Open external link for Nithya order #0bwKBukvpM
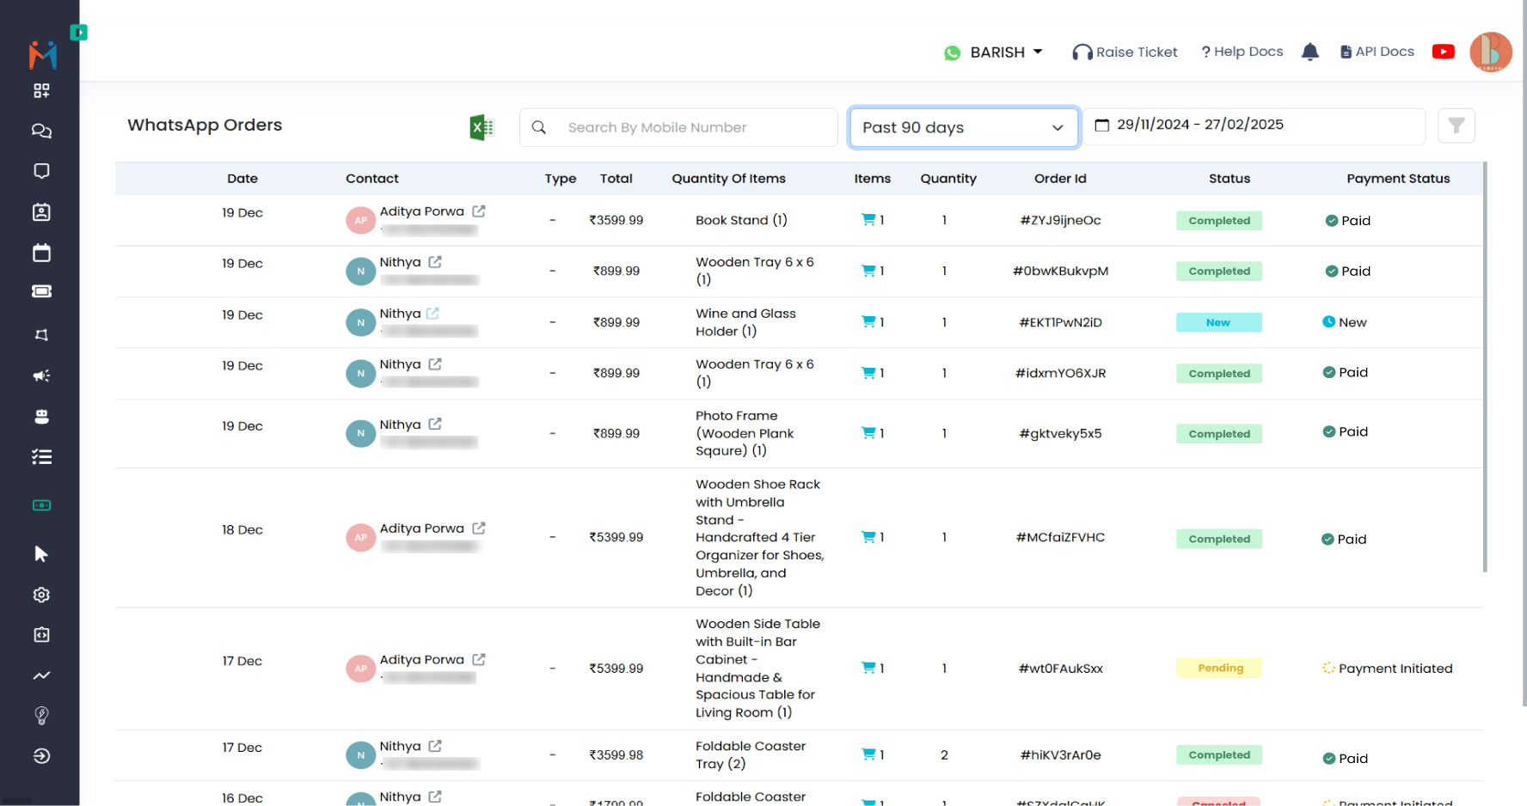The height and width of the screenshot is (806, 1527). [435, 262]
